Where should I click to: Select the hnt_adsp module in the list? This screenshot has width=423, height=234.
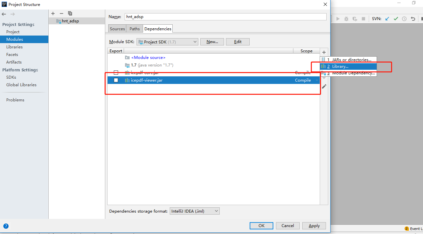(77, 21)
